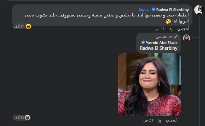
Task: Open the image attached to Yasmin's reply
Action: (149, 85)
